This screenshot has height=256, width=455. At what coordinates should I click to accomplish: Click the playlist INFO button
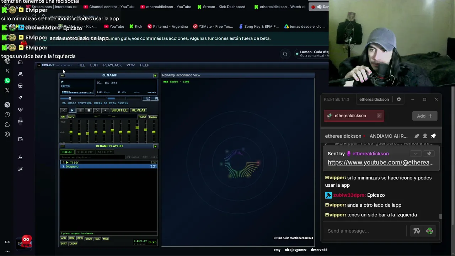coord(80,238)
